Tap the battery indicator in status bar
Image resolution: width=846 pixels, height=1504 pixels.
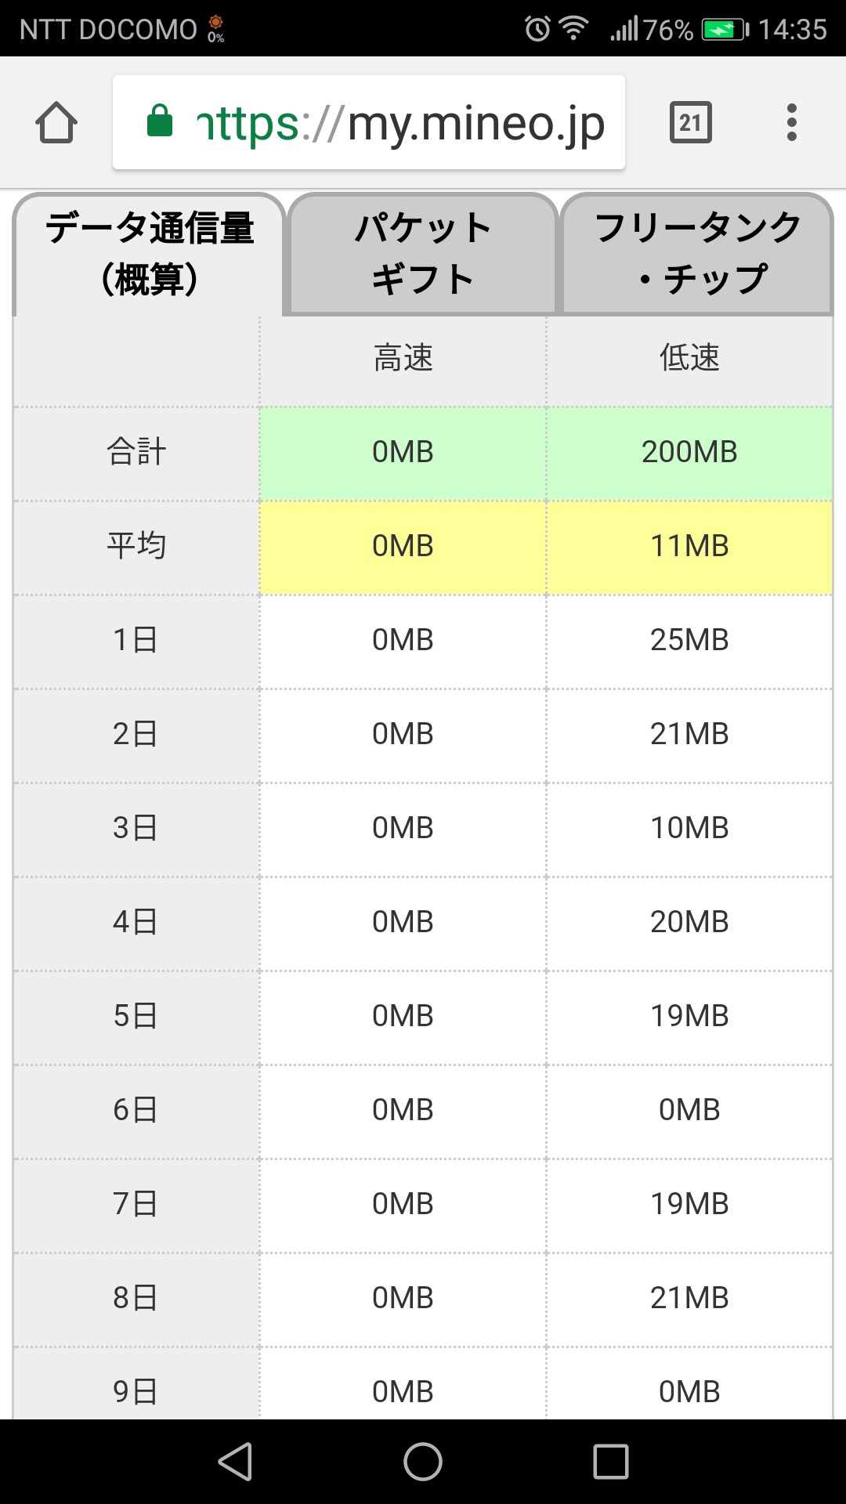coord(724,30)
